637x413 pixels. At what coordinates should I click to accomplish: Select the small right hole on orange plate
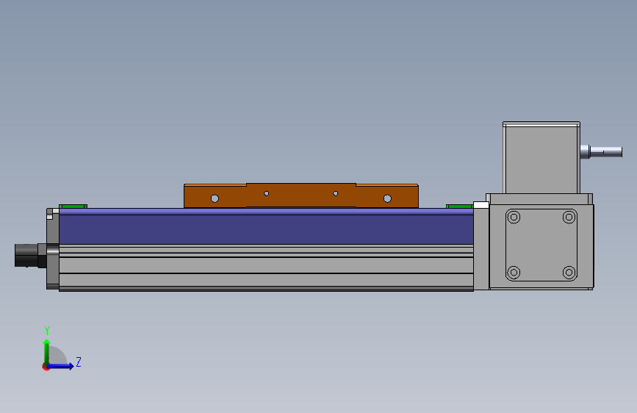pyautogui.click(x=336, y=193)
